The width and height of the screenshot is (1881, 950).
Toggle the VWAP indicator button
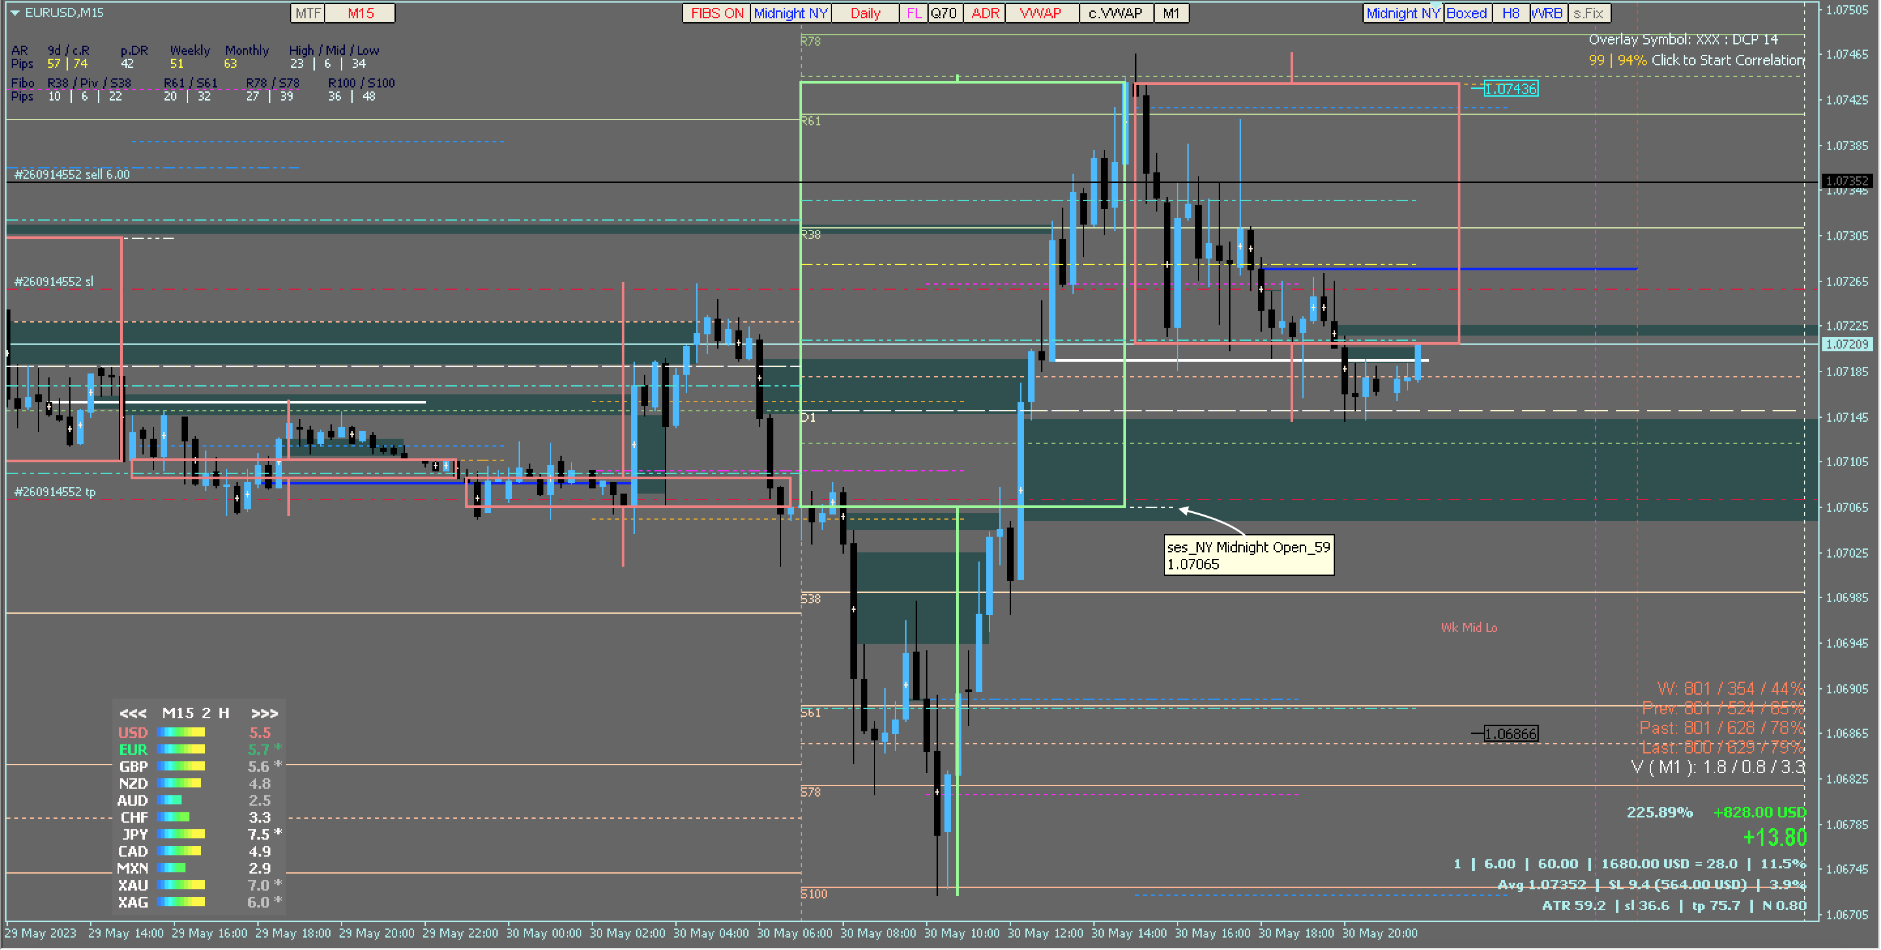pos(1040,13)
